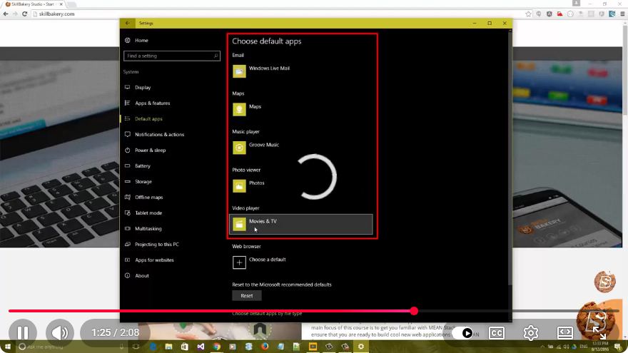Viewport: 628px width, 353px height.
Task: Go to Settings Home gear icon
Action: (127, 41)
